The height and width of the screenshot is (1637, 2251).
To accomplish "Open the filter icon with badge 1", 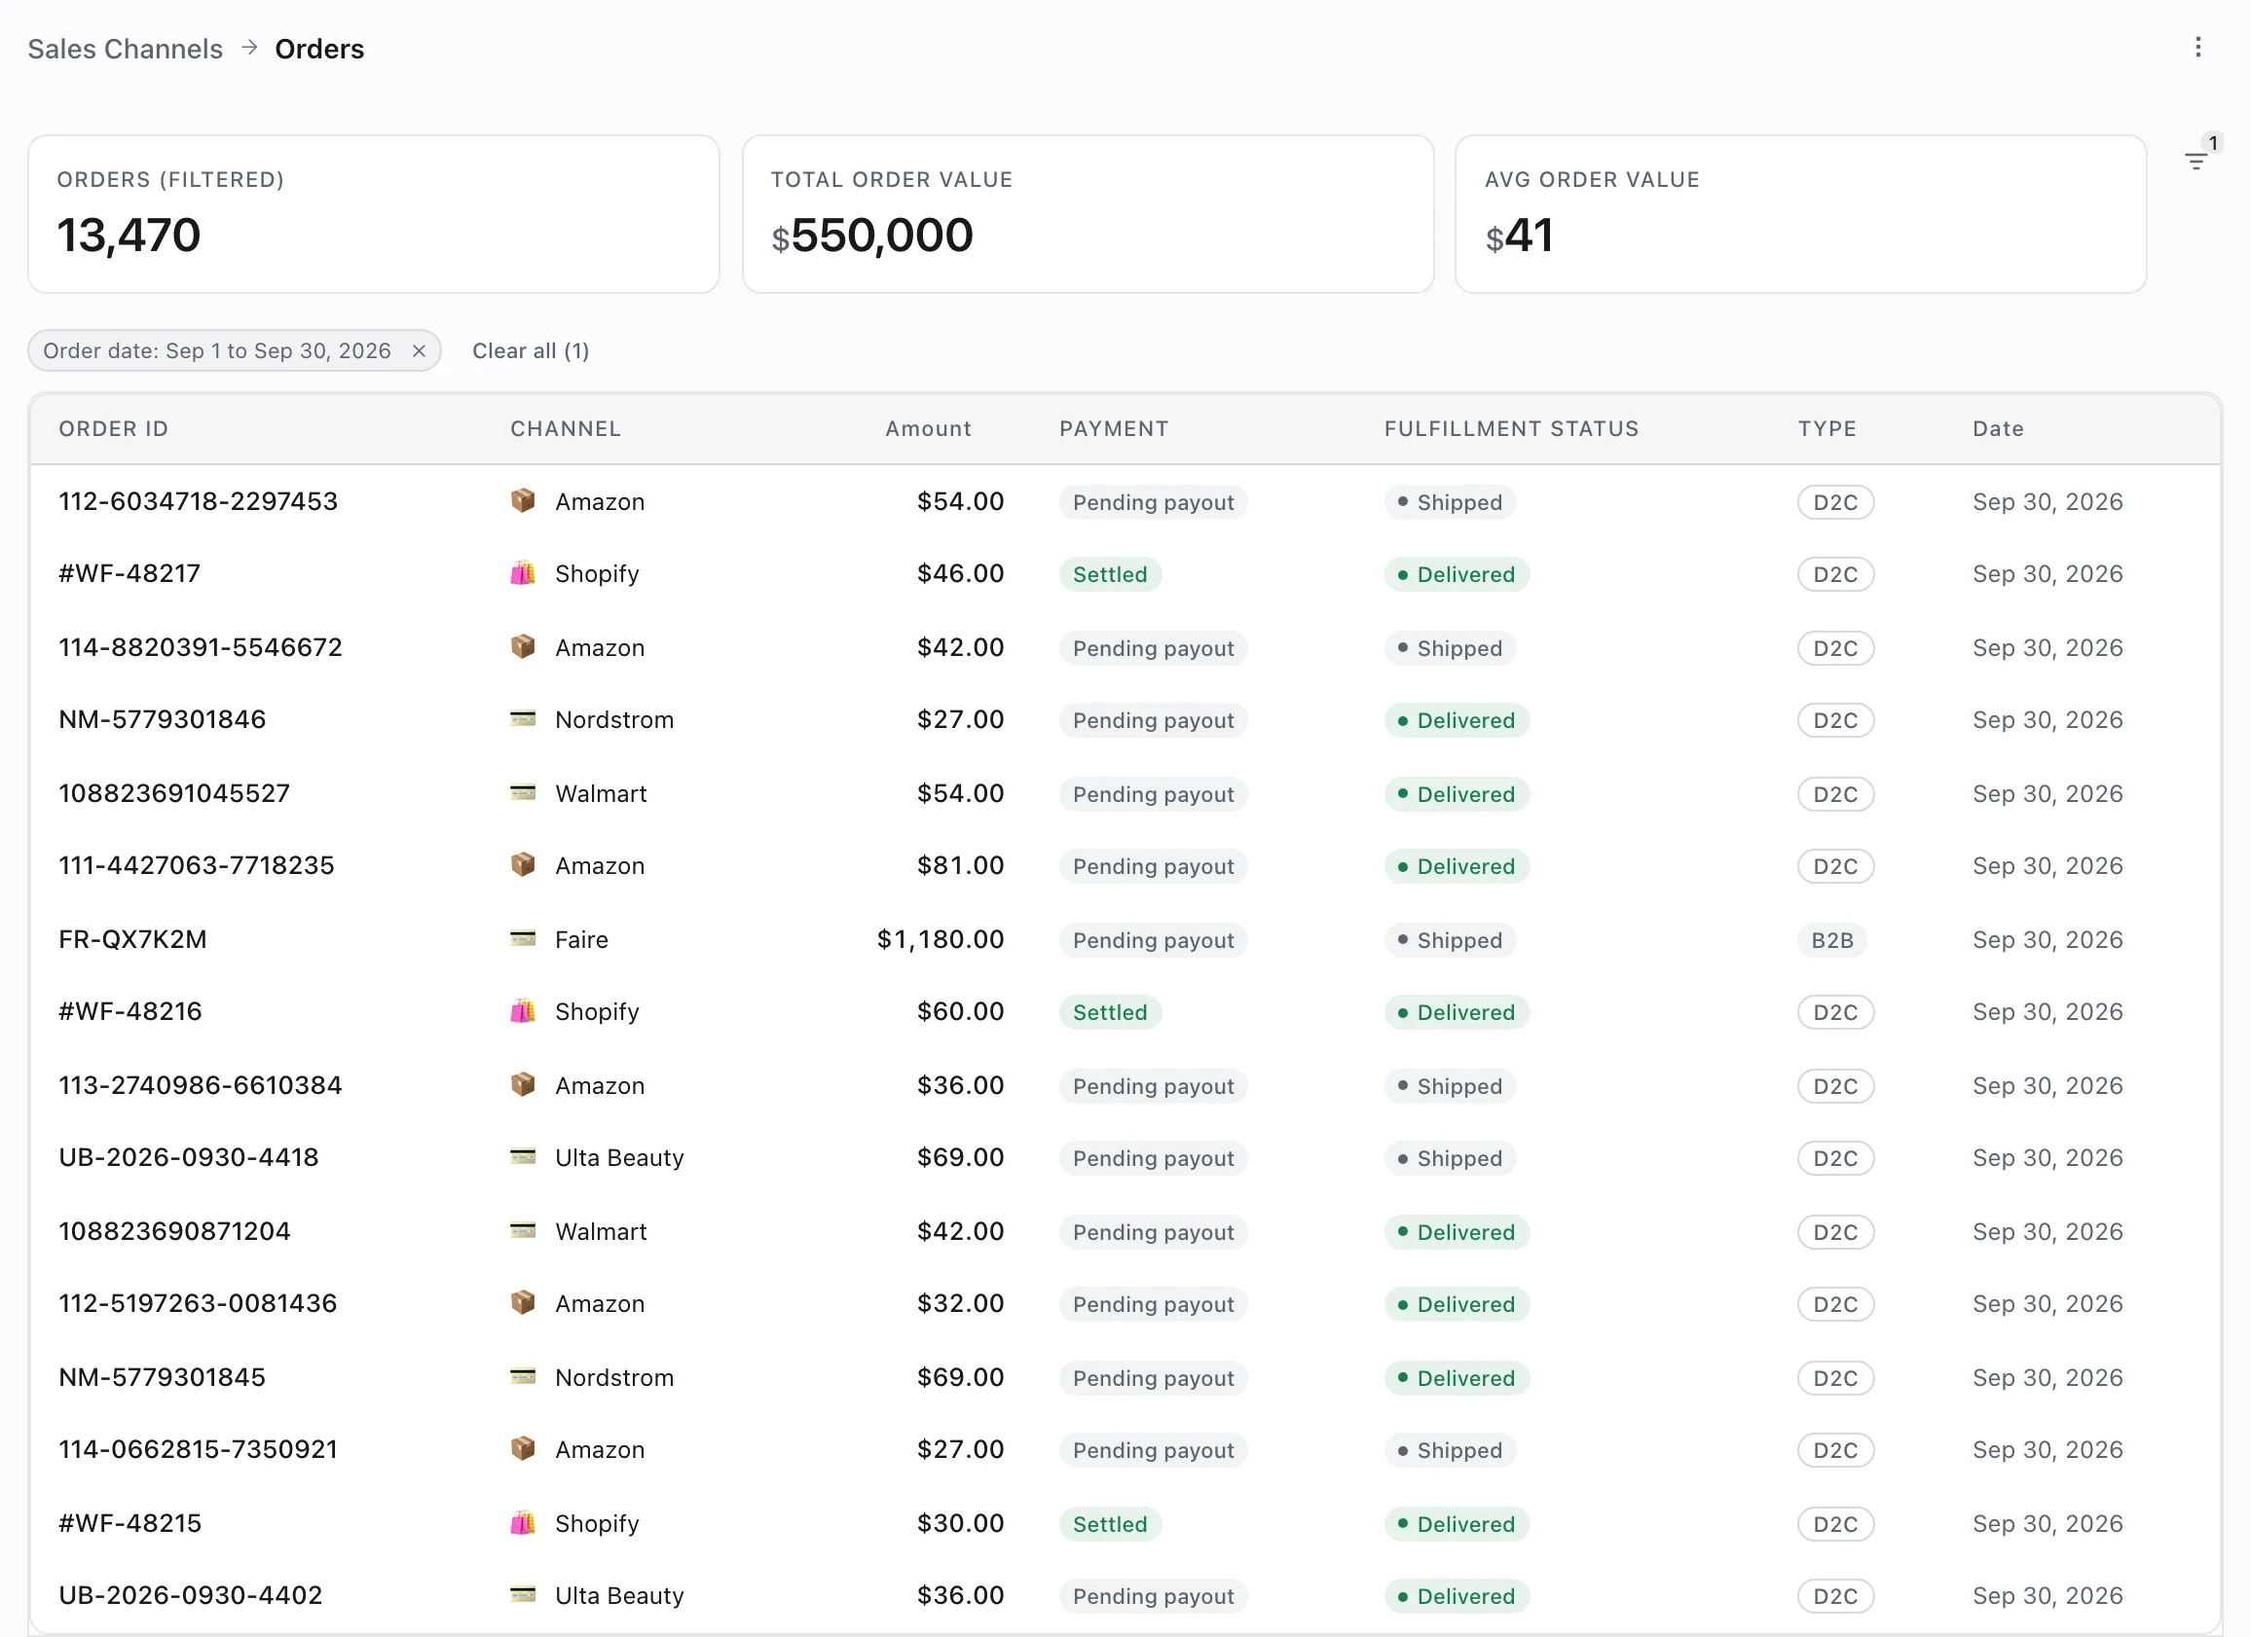I will pos(2196,161).
